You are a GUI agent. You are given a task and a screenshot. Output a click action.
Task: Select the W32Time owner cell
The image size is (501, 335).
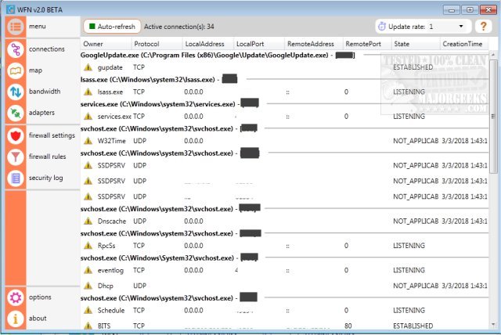tap(111, 141)
